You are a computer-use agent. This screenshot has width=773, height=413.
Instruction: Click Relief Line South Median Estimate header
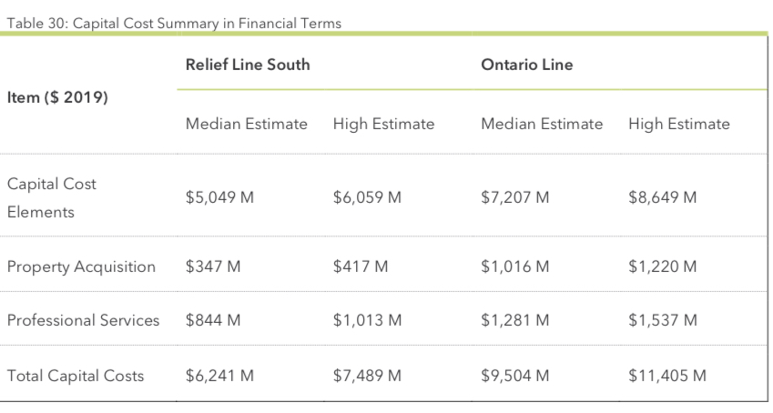point(246,124)
